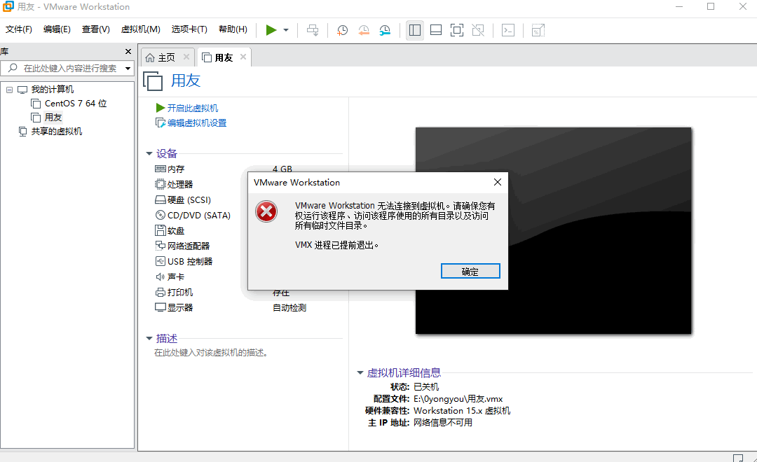
Task: Click the CD/DVD (SATA) device row
Action: [199, 215]
